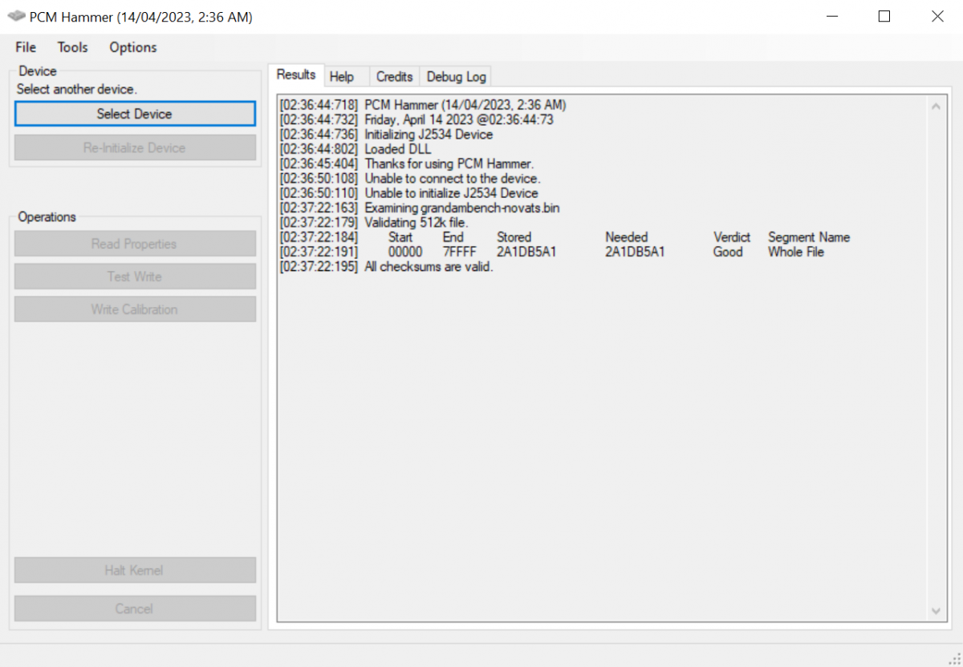Click the results log scroll down arrow
Viewport: 963px width, 667px height.
936,611
